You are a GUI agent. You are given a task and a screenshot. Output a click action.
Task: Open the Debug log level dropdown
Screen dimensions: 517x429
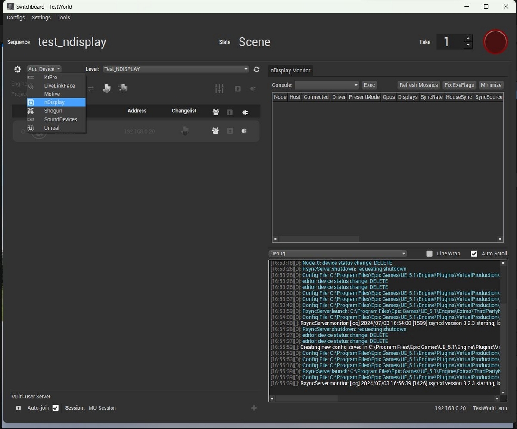coord(338,254)
